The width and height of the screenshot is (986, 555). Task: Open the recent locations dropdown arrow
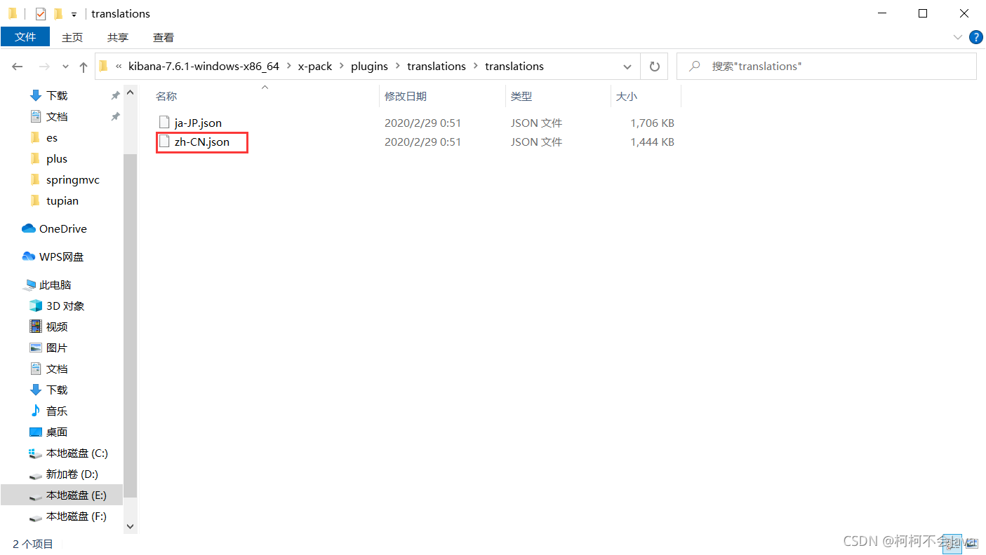[65, 67]
